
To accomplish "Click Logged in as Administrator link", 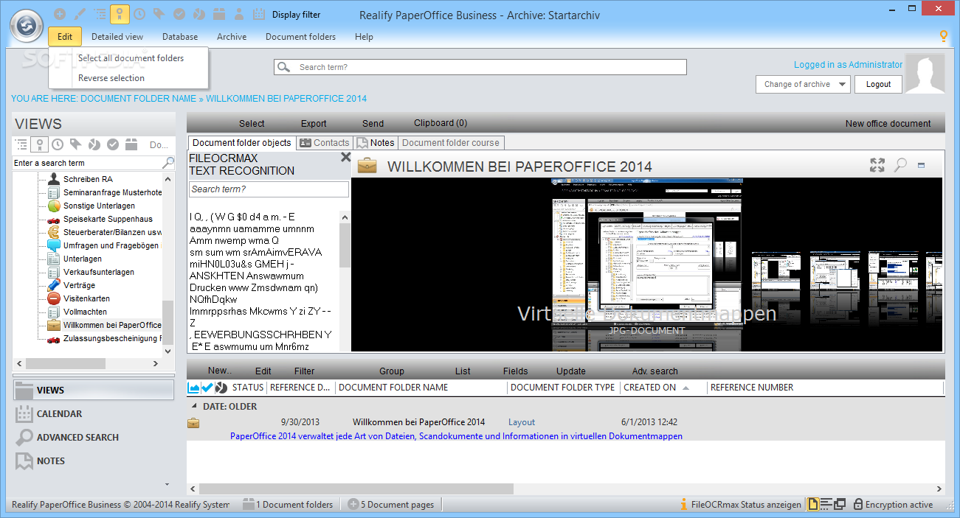I will pyautogui.click(x=848, y=65).
